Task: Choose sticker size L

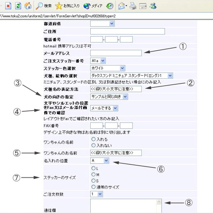Action: pyautogui.click(x=93, y=168)
